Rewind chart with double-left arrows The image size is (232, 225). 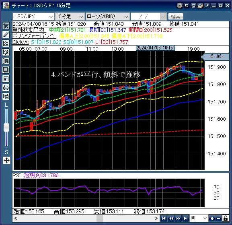(171, 218)
